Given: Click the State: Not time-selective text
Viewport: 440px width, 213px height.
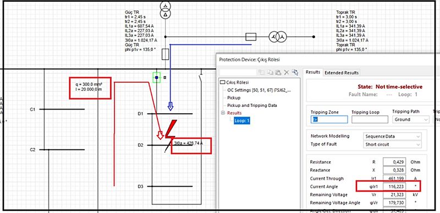Looking at the screenshot, I should pyautogui.click(x=390, y=87).
